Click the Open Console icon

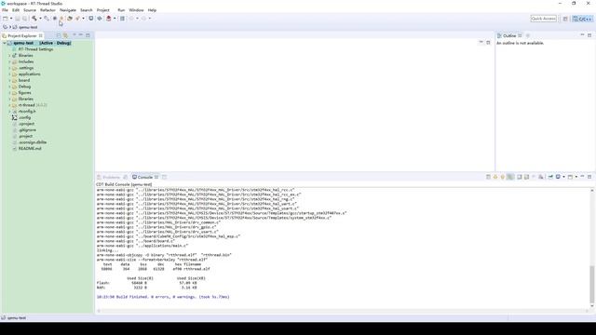[570, 177]
